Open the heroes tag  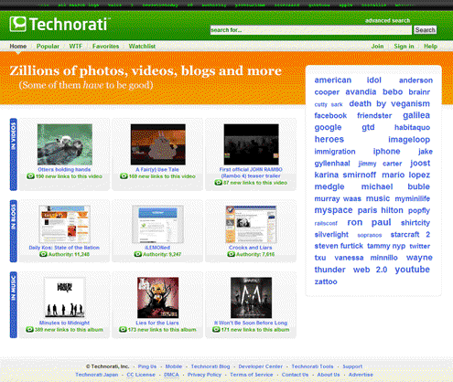329,139
